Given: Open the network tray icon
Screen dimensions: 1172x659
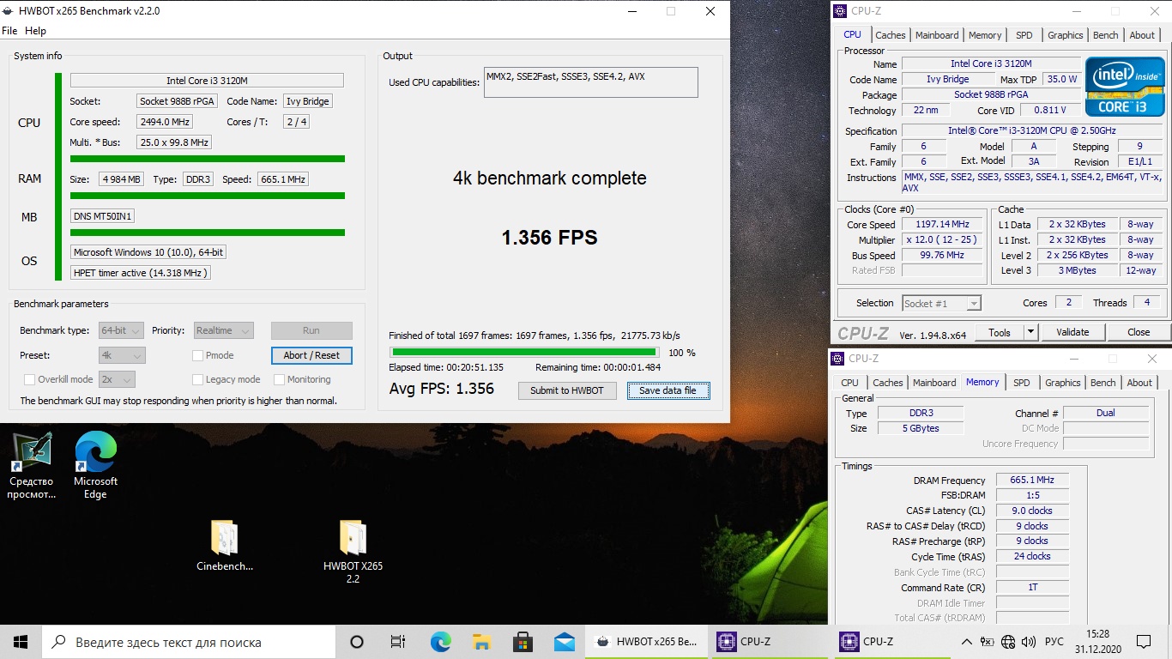Looking at the screenshot, I should [1008, 642].
